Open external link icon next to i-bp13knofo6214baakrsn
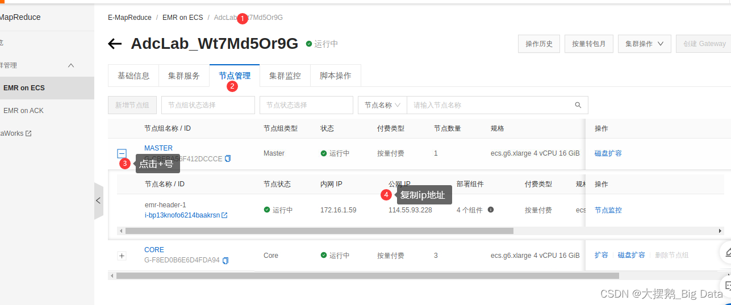The height and width of the screenshot is (305, 731). click(x=224, y=215)
